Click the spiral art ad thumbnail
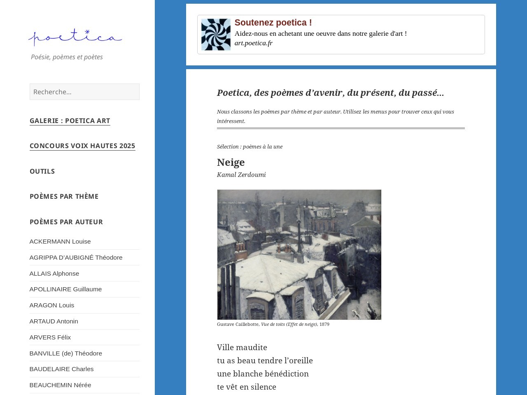Screen dimensions: 527x395 point(216,35)
